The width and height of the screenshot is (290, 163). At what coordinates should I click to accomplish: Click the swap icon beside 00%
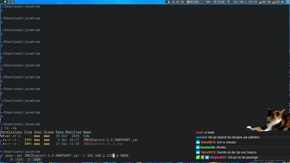tap(203, 2)
